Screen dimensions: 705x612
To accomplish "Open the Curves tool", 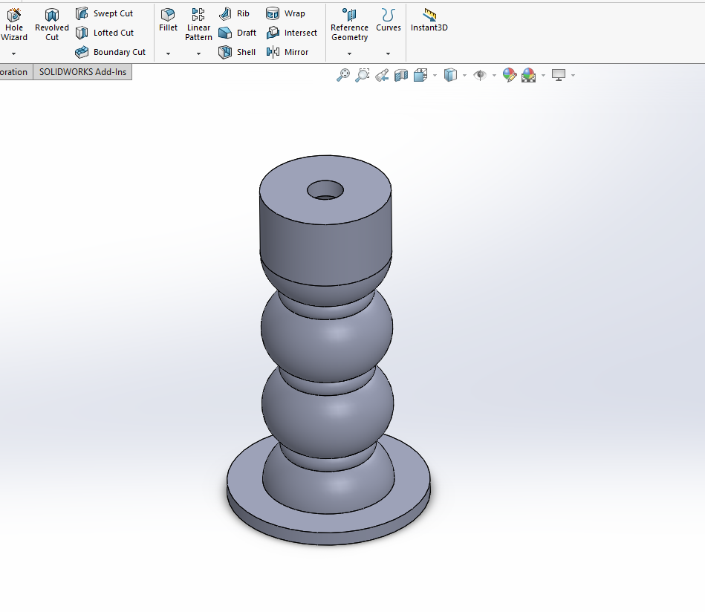I will pyautogui.click(x=389, y=21).
